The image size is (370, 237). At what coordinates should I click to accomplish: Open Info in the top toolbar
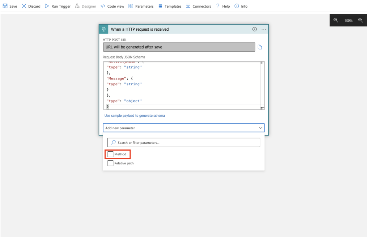(x=241, y=6)
